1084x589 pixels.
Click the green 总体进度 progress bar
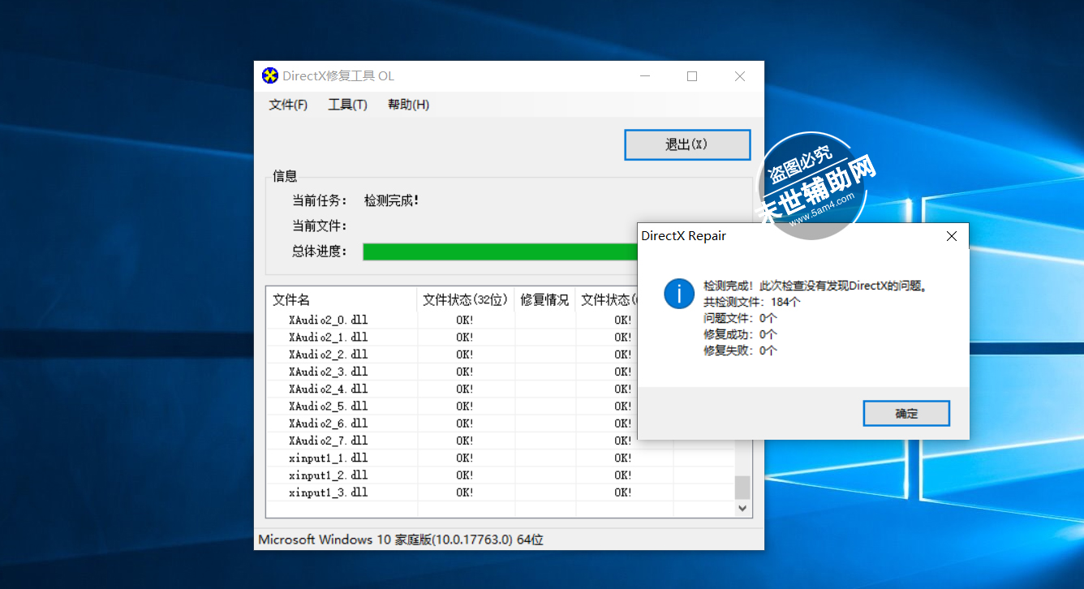pyautogui.click(x=500, y=252)
